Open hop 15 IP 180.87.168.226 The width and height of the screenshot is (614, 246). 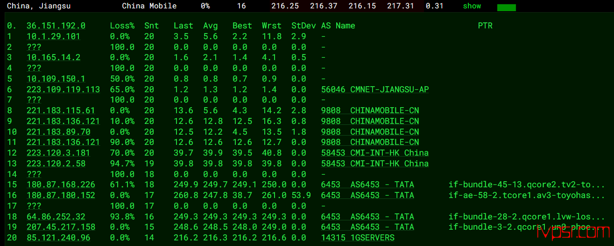pos(61,184)
